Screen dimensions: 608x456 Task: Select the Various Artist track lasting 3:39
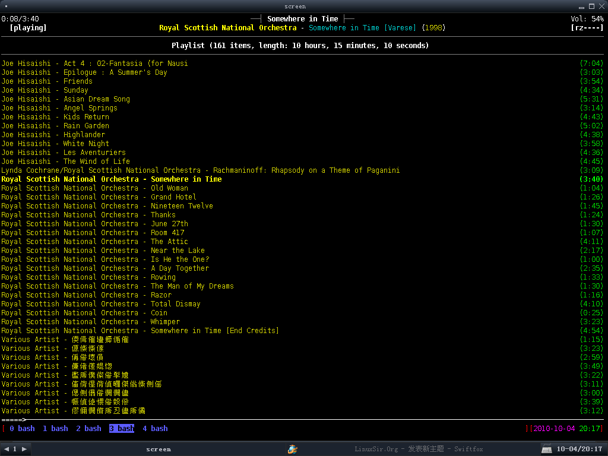pyautogui.click(x=302, y=402)
